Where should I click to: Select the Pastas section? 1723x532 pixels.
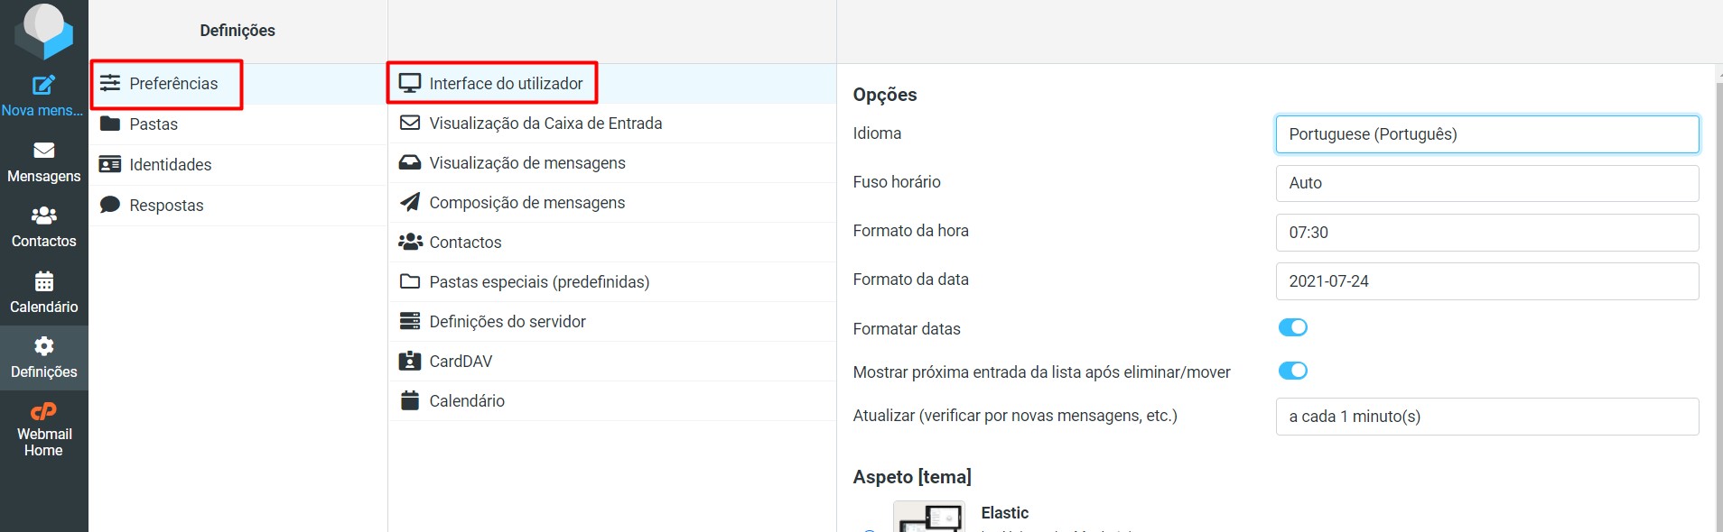(238, 124)
